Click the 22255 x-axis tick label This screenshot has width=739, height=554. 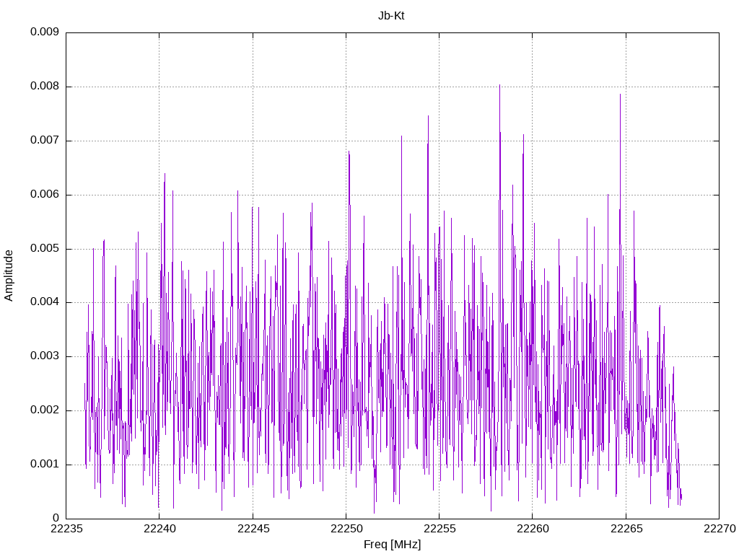(440, 529)
